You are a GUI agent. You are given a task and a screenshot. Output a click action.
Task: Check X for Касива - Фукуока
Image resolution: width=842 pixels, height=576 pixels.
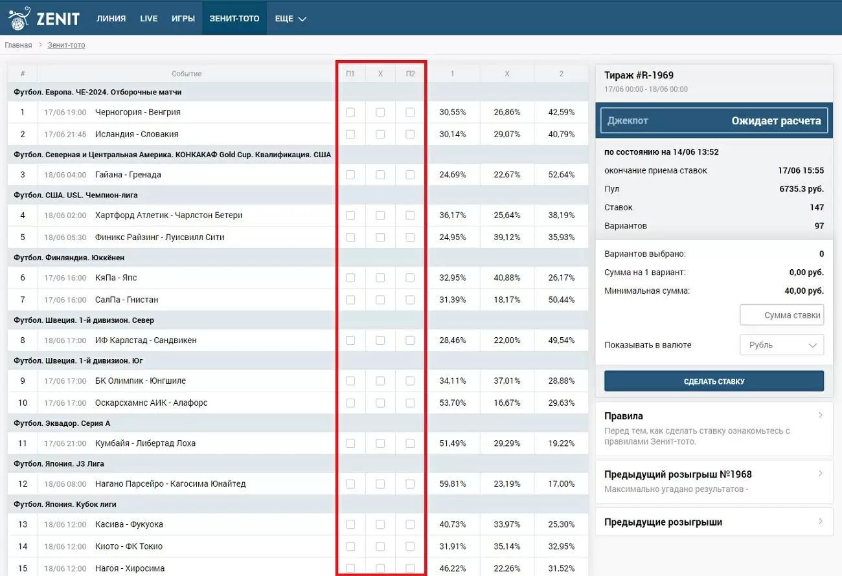pos(380,524)
